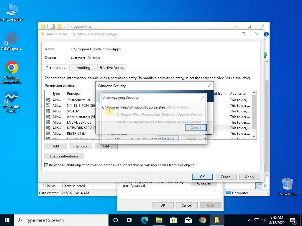This screenshot has width=302, height=226.
Task: Click Explorer window scroll-up arrow
Action: (x=267, y=62)
